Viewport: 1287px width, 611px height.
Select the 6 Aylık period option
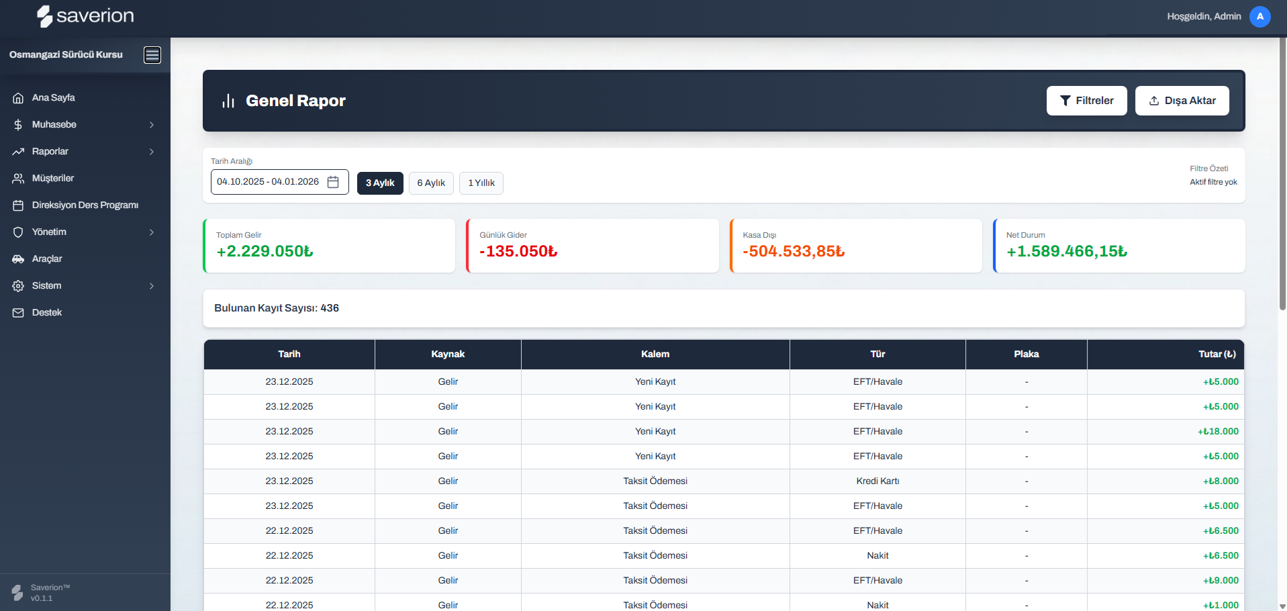pos(431,183)
